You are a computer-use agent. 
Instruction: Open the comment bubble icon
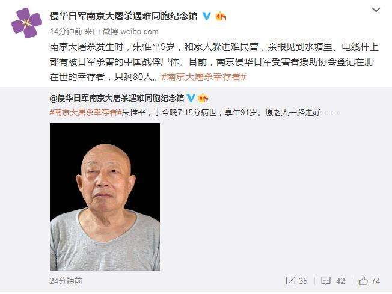click(326, 281)
